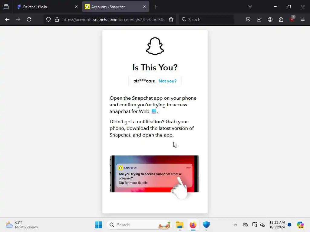310x232 pixels.
Task: Open tracking protection shield icon
Action: [48, 19]
